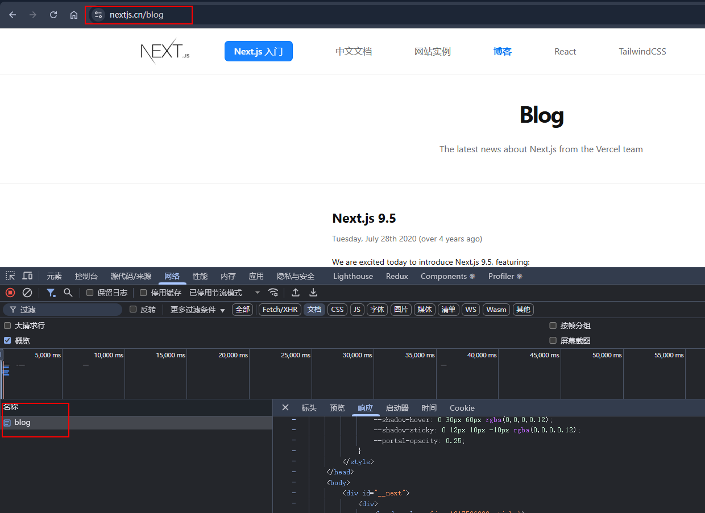Image resolution: width=705 pixels, height=513 pixels.
Task: Open the 隐私与安全 tab
Action: [x=296, y=276]
